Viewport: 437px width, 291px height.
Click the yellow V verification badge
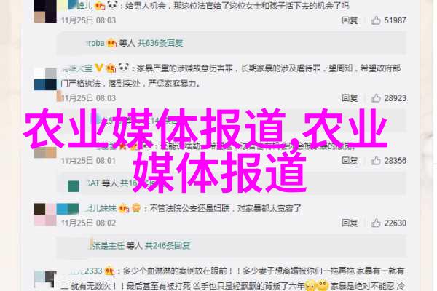pyautogui.click(x=98, y=68)
